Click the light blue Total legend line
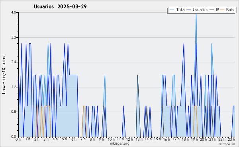 pos(172,10)
